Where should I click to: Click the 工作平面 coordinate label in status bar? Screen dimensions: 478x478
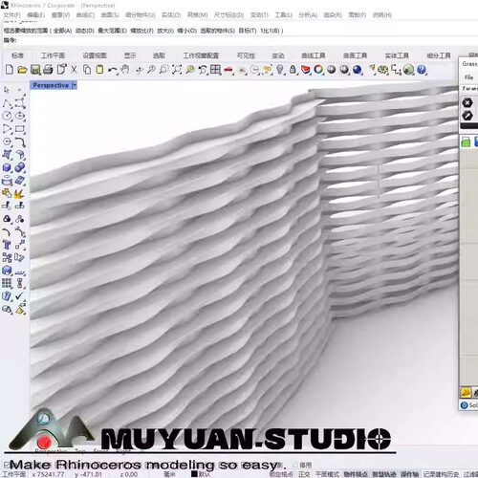[14, 474]
